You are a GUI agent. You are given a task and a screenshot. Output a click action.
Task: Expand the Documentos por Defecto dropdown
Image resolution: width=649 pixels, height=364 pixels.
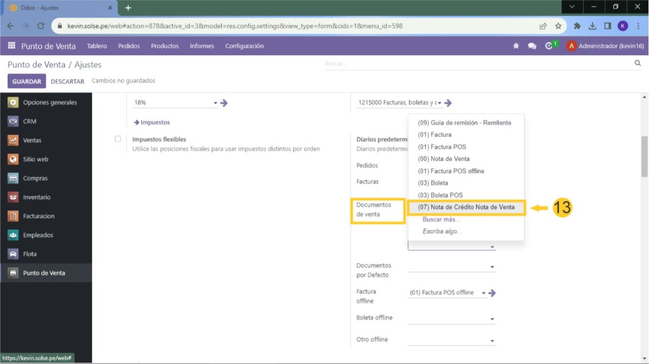(492, 268)
